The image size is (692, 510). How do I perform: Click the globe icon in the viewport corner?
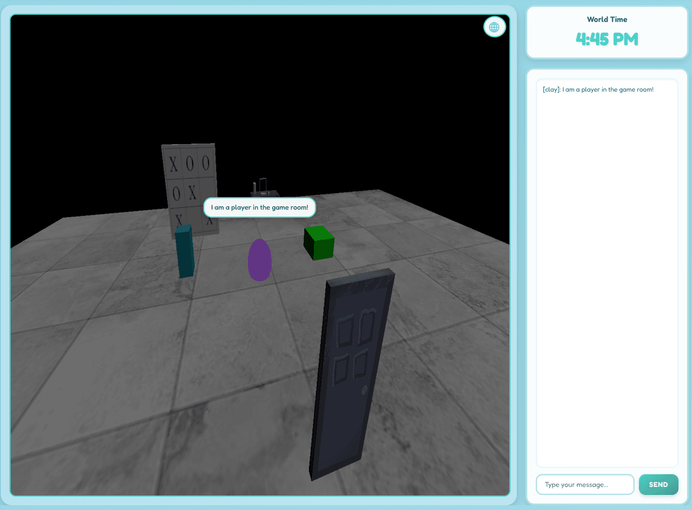[494, 27]
